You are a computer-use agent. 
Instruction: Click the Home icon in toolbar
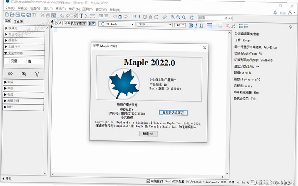pos(120,16)
